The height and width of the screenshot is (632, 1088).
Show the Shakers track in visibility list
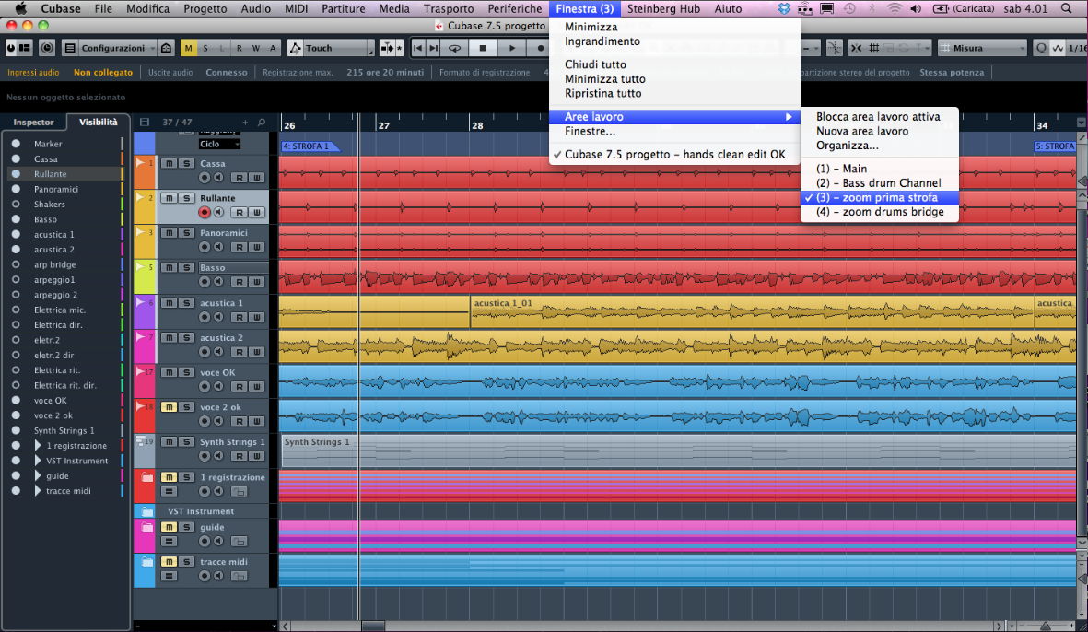pos(16,205)
